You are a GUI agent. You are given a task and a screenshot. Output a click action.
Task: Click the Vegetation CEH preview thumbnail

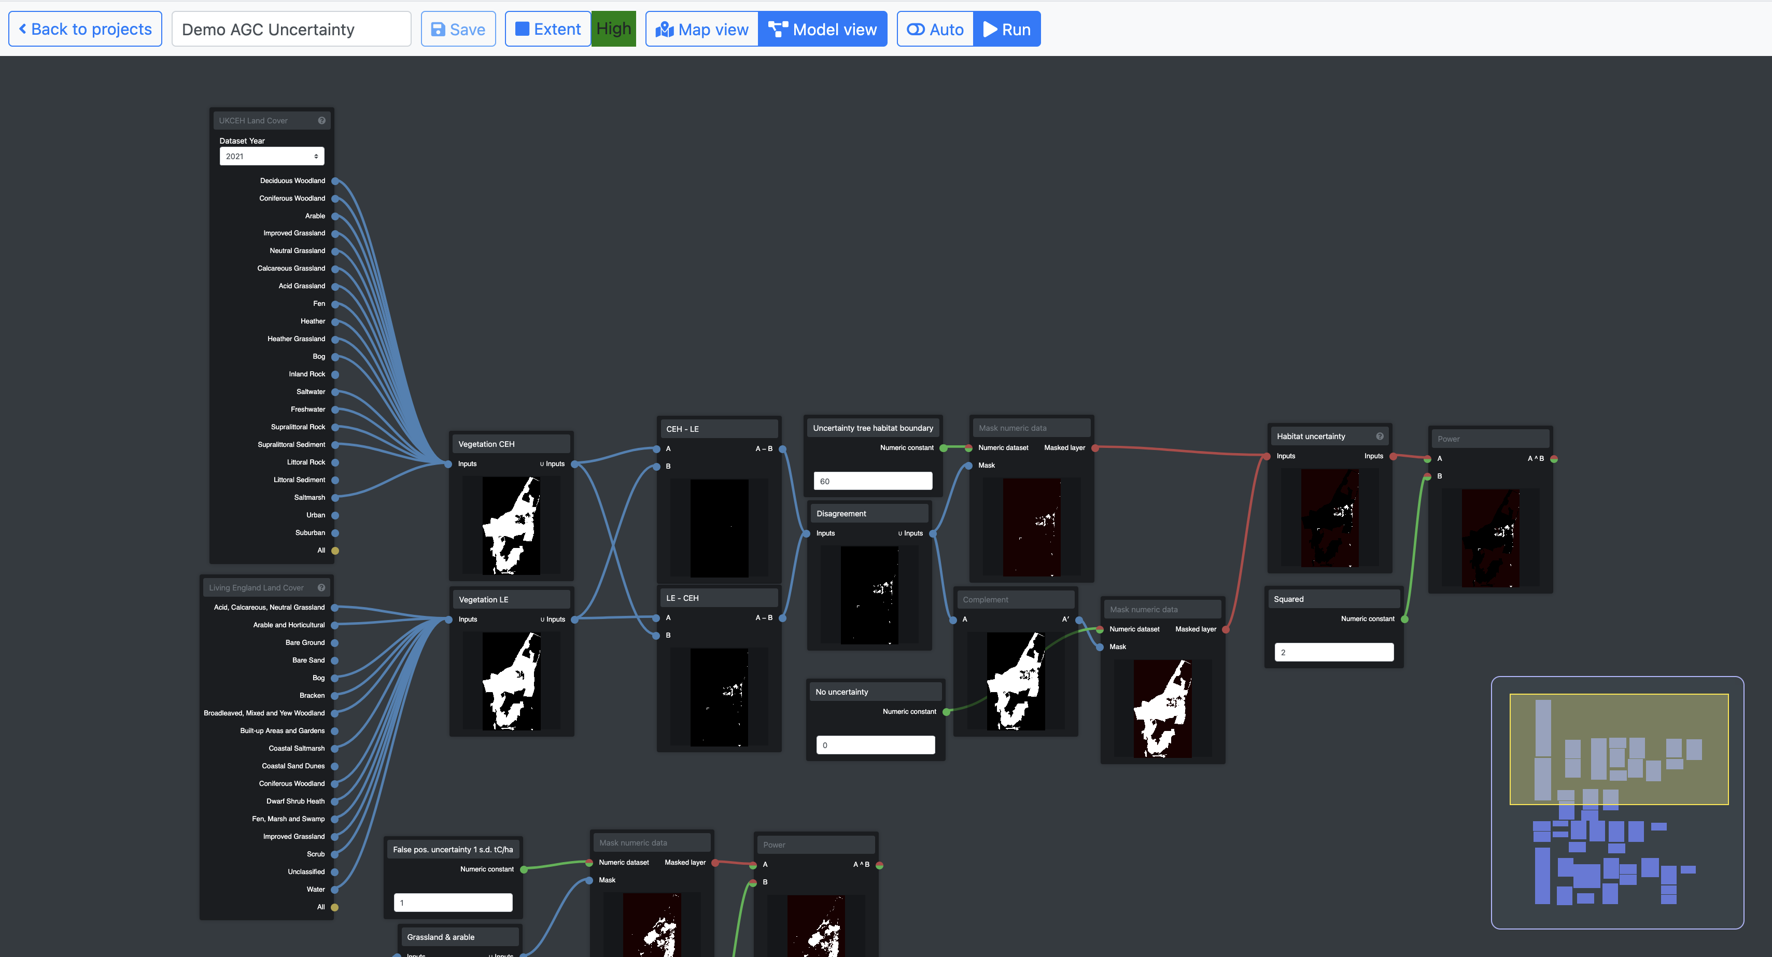[511, 526]
